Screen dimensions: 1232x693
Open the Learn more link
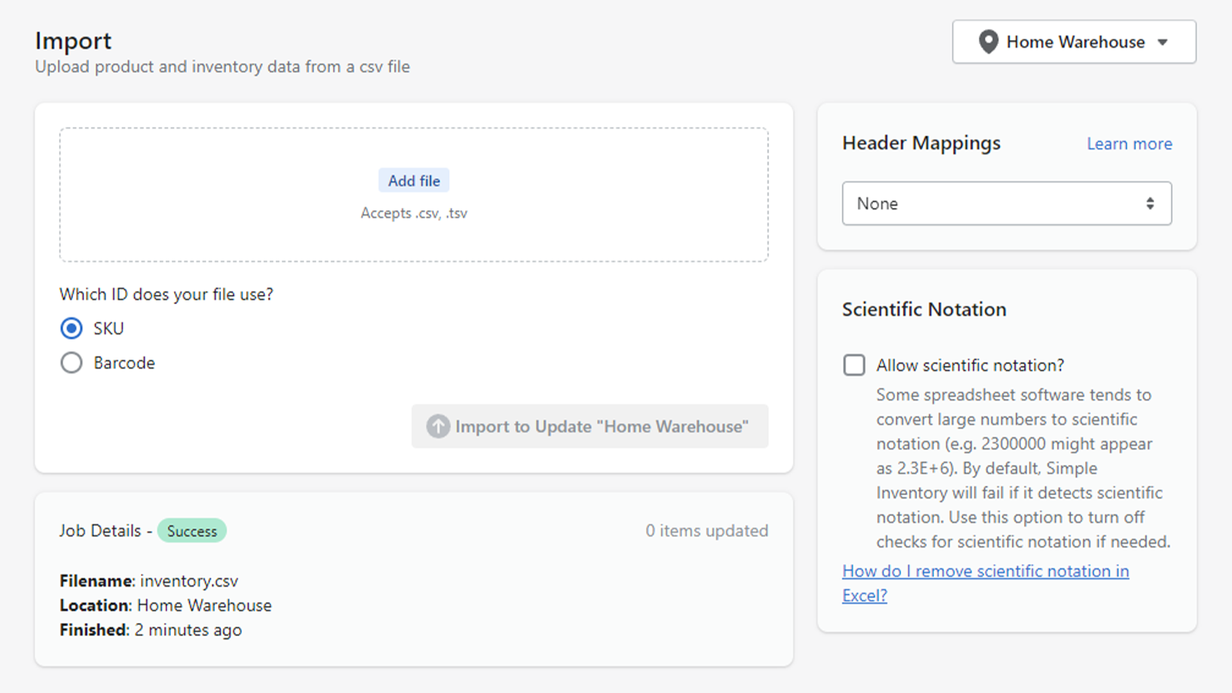click(x=1129, y=144)
